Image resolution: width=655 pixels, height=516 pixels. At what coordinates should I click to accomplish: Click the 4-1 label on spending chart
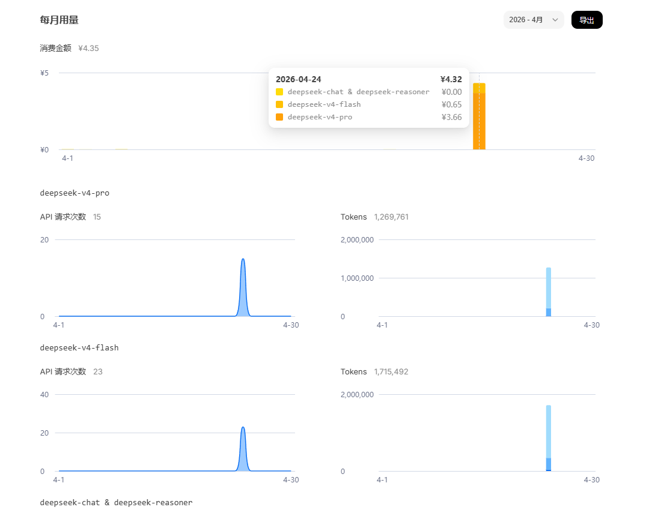coord(68,158)
